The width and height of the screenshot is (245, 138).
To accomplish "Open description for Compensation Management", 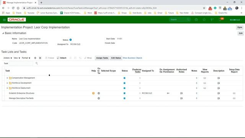I will (x=219, y=78).
